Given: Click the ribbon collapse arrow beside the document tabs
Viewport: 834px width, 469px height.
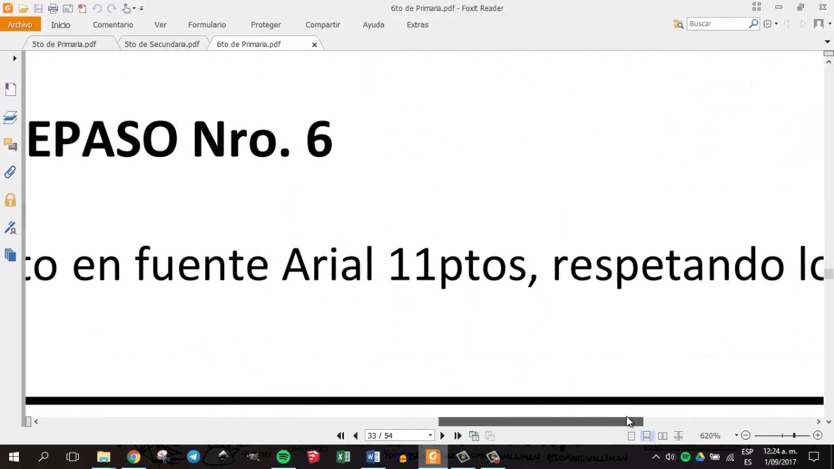Looking at the screenshot, I should 827,42.
